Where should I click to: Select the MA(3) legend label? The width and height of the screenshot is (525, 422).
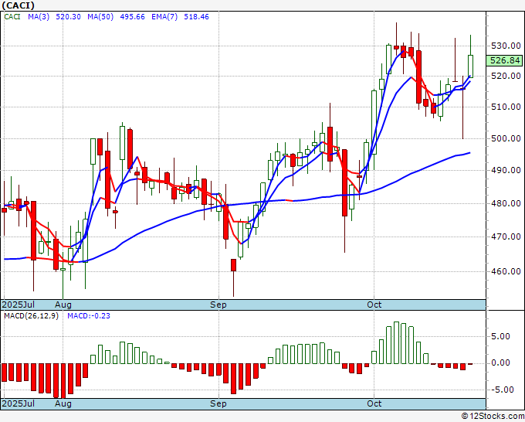[39, 17]
